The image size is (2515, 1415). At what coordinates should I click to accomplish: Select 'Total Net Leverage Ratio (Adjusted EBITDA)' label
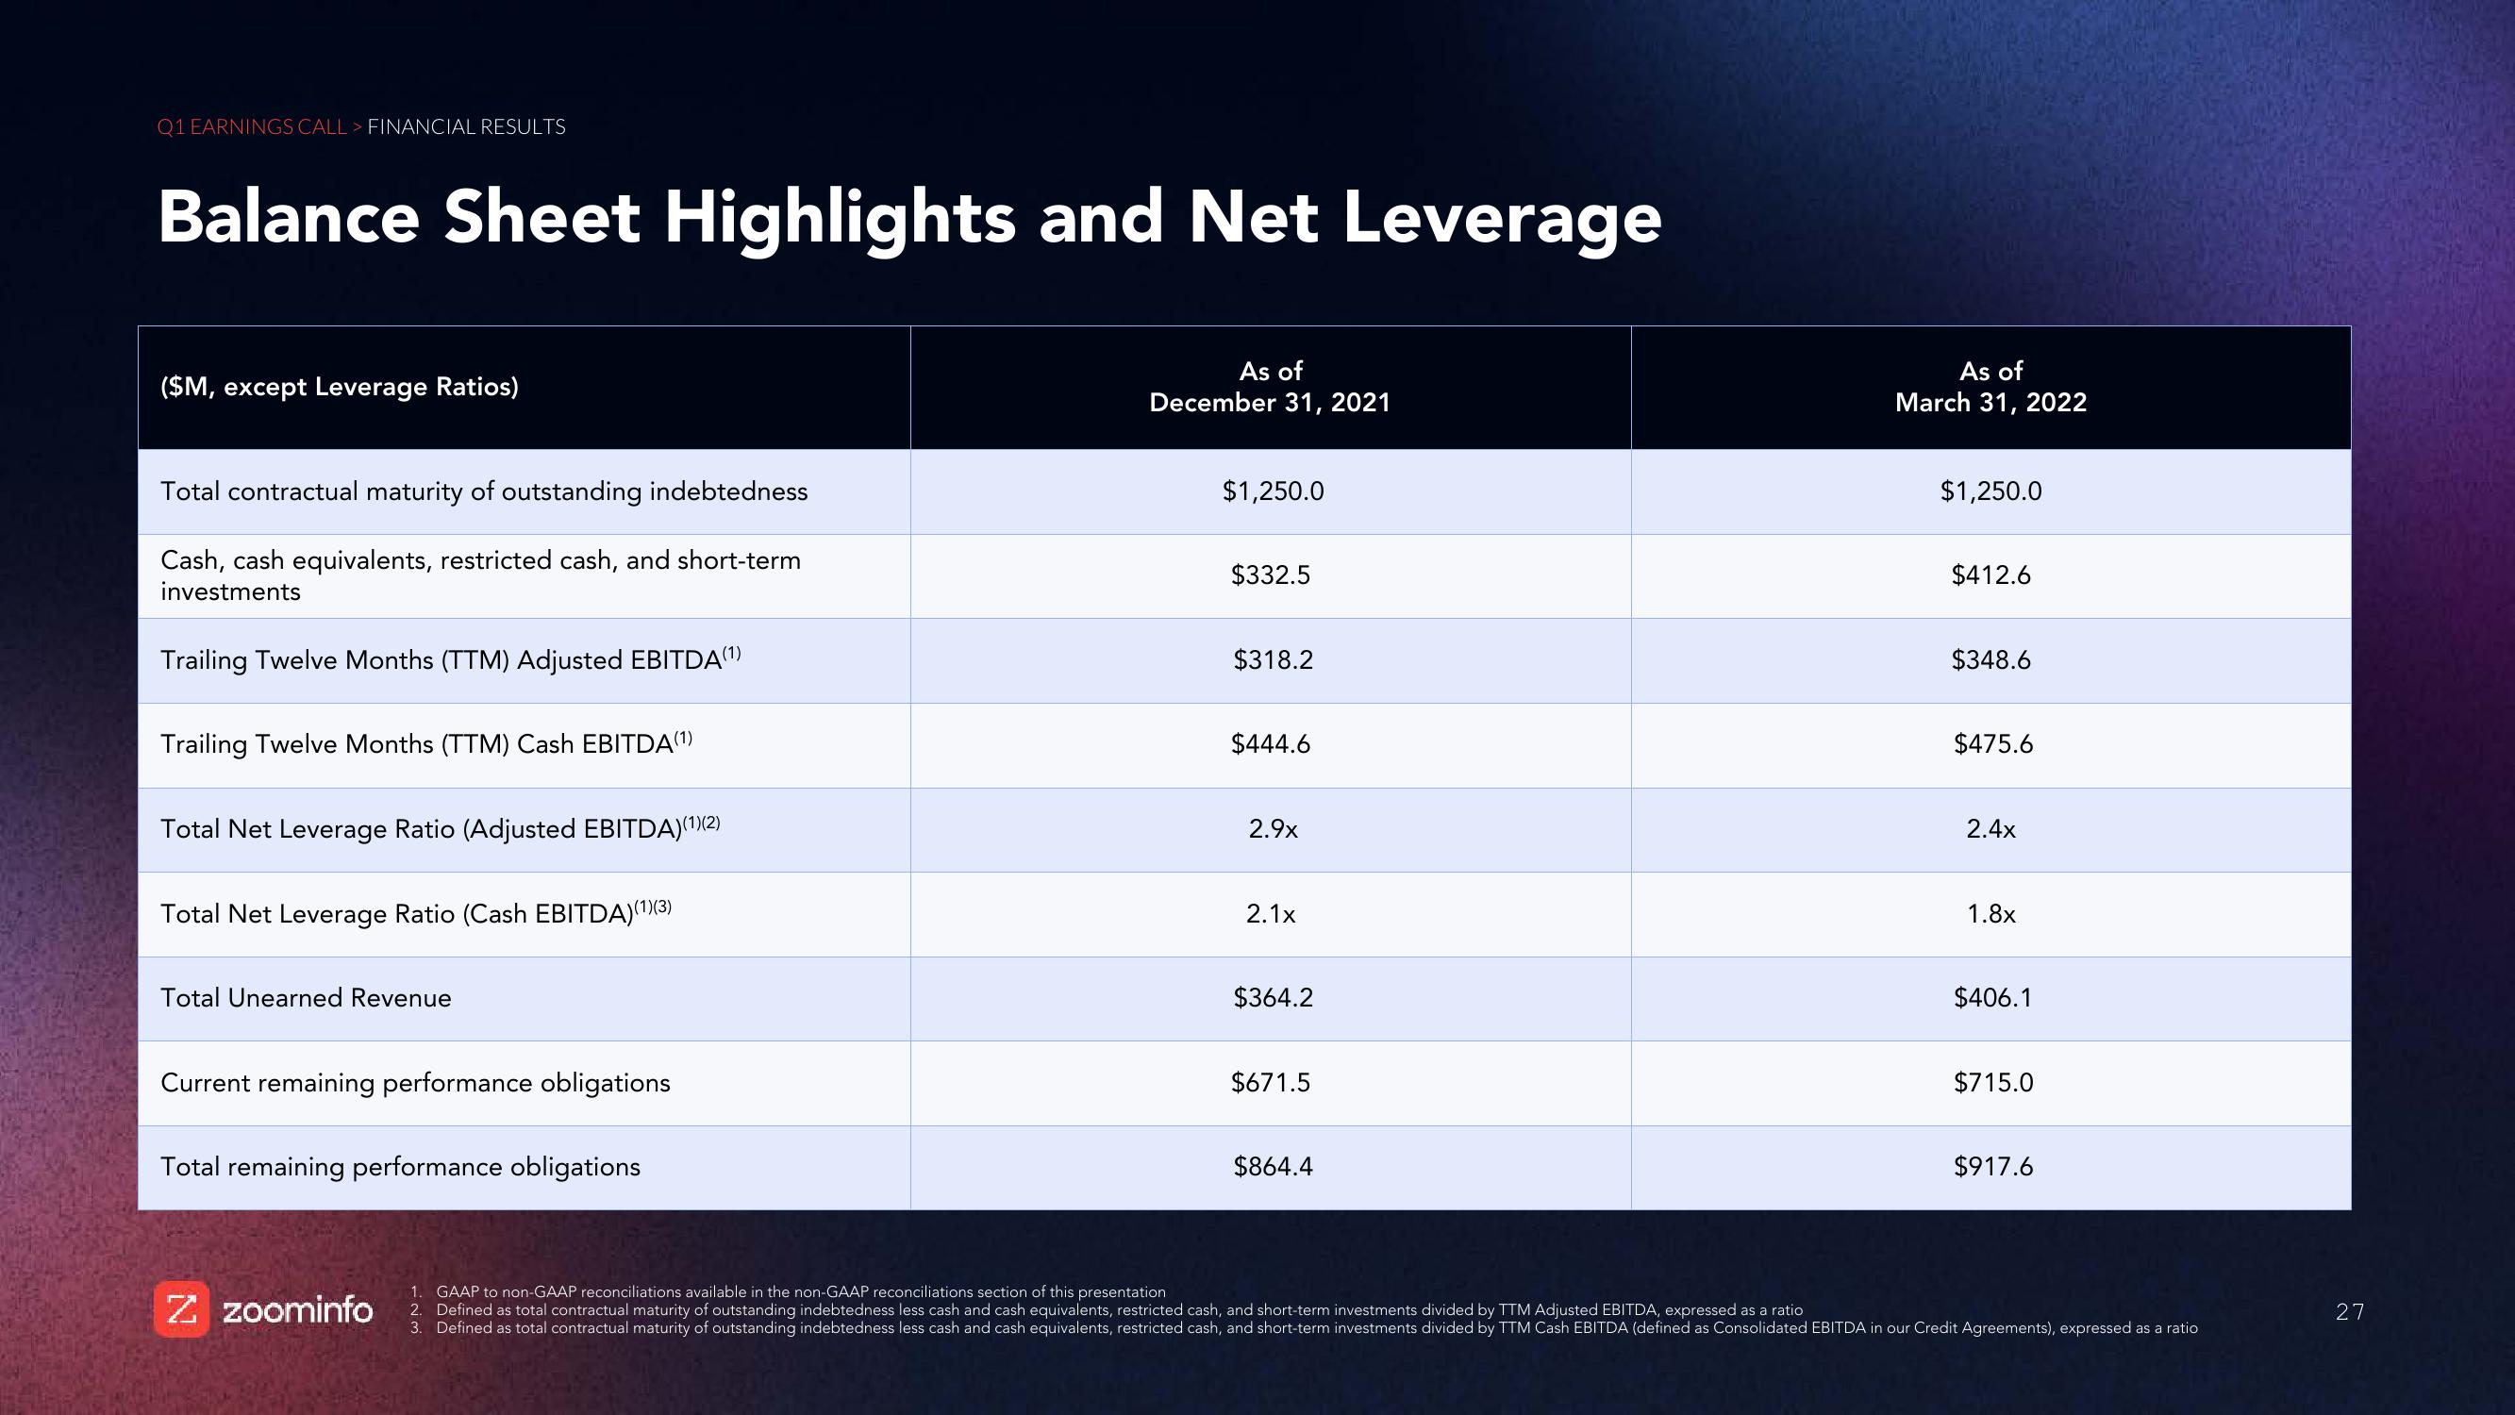(441, 828)
